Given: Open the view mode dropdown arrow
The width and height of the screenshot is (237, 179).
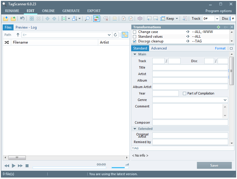Looking at the screenshot, I should pyautogui.click(x=69, y=19).
